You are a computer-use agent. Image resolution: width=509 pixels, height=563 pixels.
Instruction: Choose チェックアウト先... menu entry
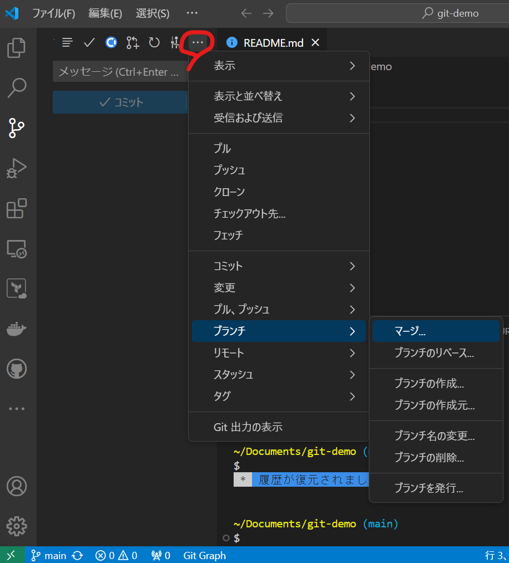(279, 214)
